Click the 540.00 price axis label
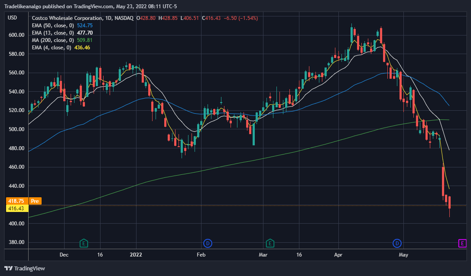 16,92
